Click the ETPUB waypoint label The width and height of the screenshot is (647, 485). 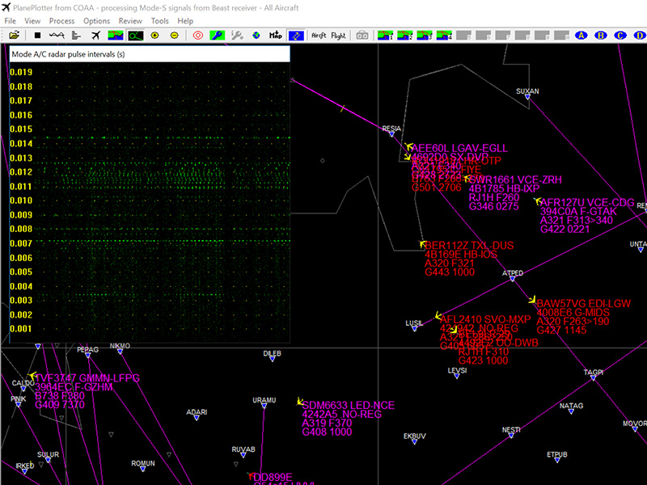click(557, 454)
